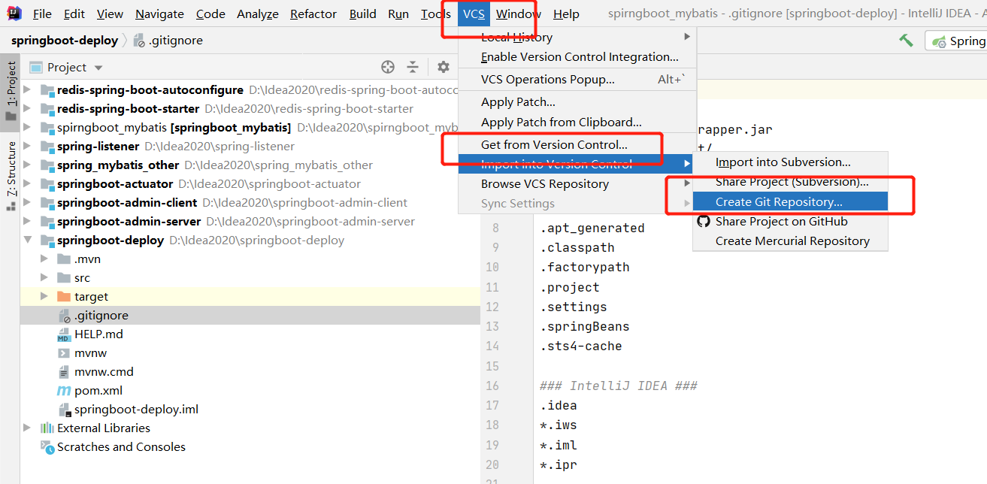Toggle the 1: Project tool window tab
This screenshot has height=484, width=987.
pos(11,92)
